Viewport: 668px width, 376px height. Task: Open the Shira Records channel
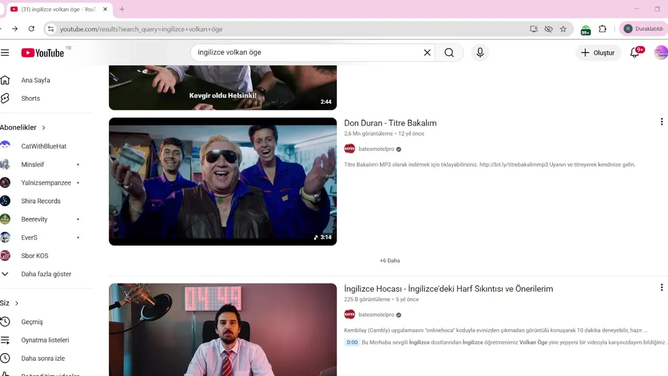41,201
